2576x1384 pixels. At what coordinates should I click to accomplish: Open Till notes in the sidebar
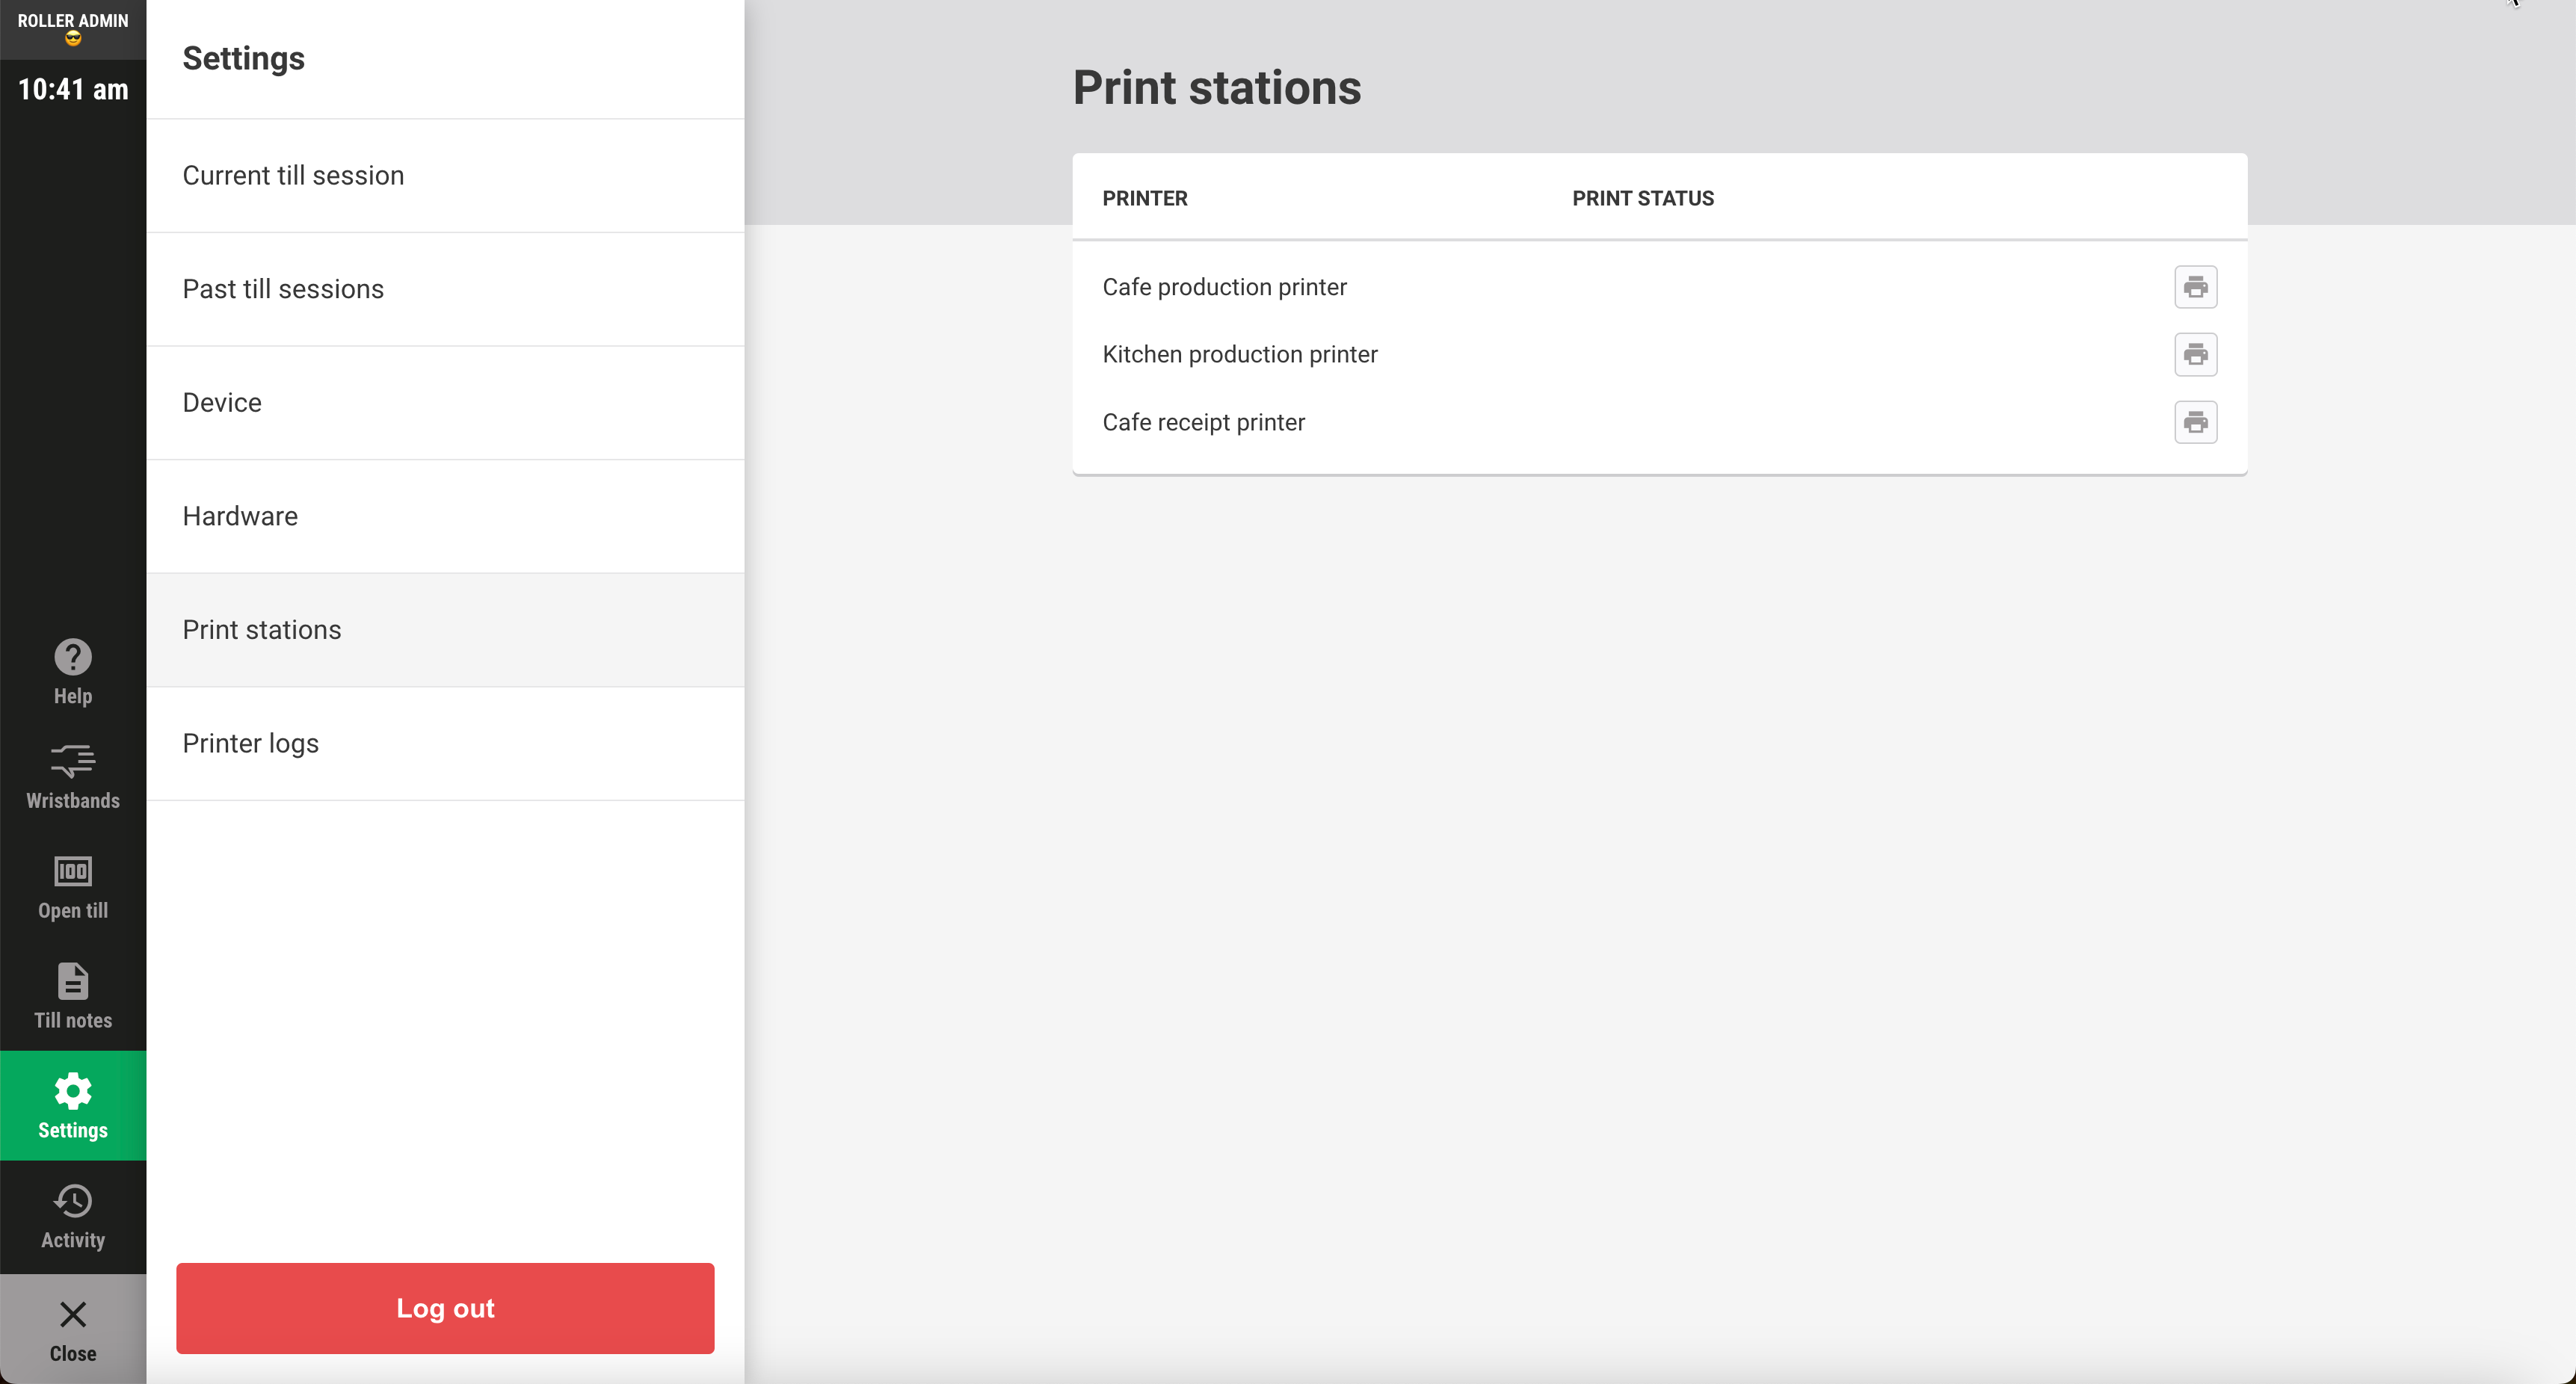pos(73,996)
